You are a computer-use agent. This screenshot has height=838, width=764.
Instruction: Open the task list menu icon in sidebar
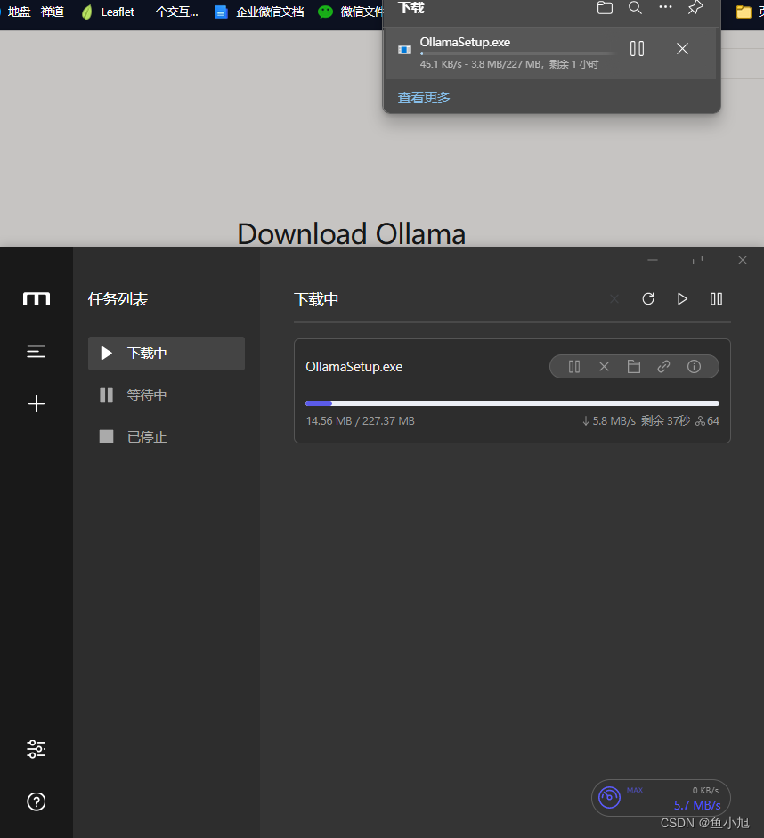[x=37, y=351]
